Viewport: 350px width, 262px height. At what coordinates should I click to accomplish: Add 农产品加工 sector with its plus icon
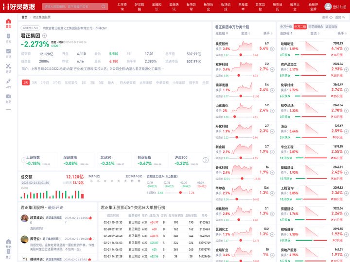pyautogui.click(x=346, y=69)
